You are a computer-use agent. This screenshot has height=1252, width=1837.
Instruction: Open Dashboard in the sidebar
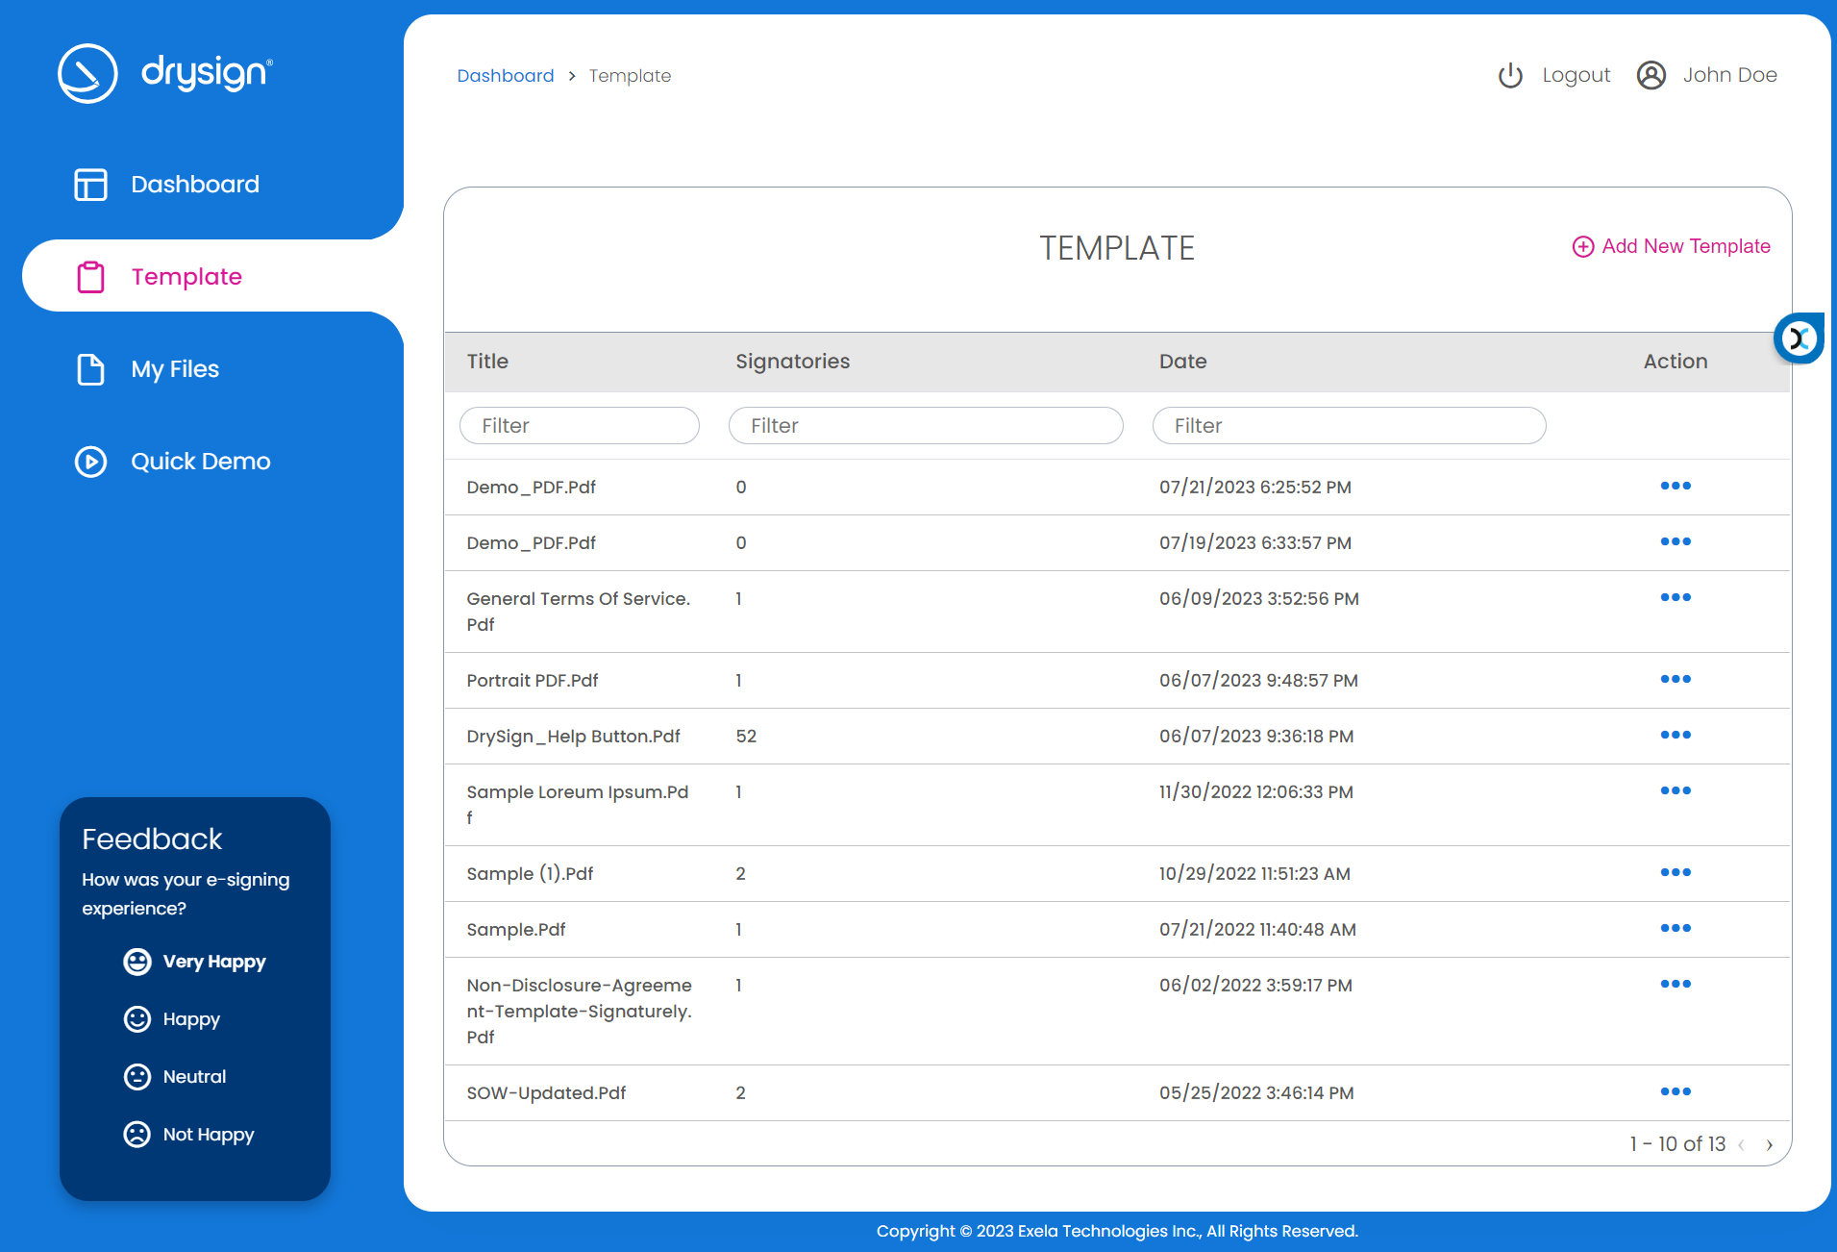click(195, 185)
